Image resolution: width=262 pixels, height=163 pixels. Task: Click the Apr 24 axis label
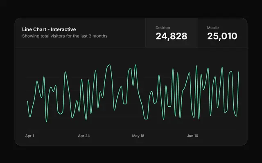[x=84, y=136]
